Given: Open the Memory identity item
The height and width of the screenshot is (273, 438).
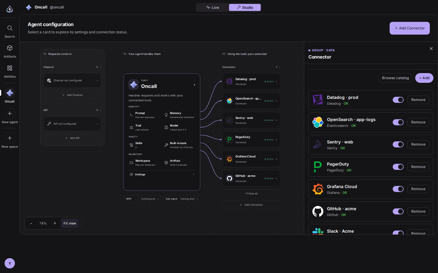Looking at the screenshot, I should tap(179, 115).
